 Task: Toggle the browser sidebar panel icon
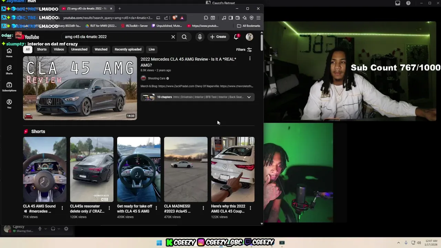pyautogui.click(x=231, y=18)
